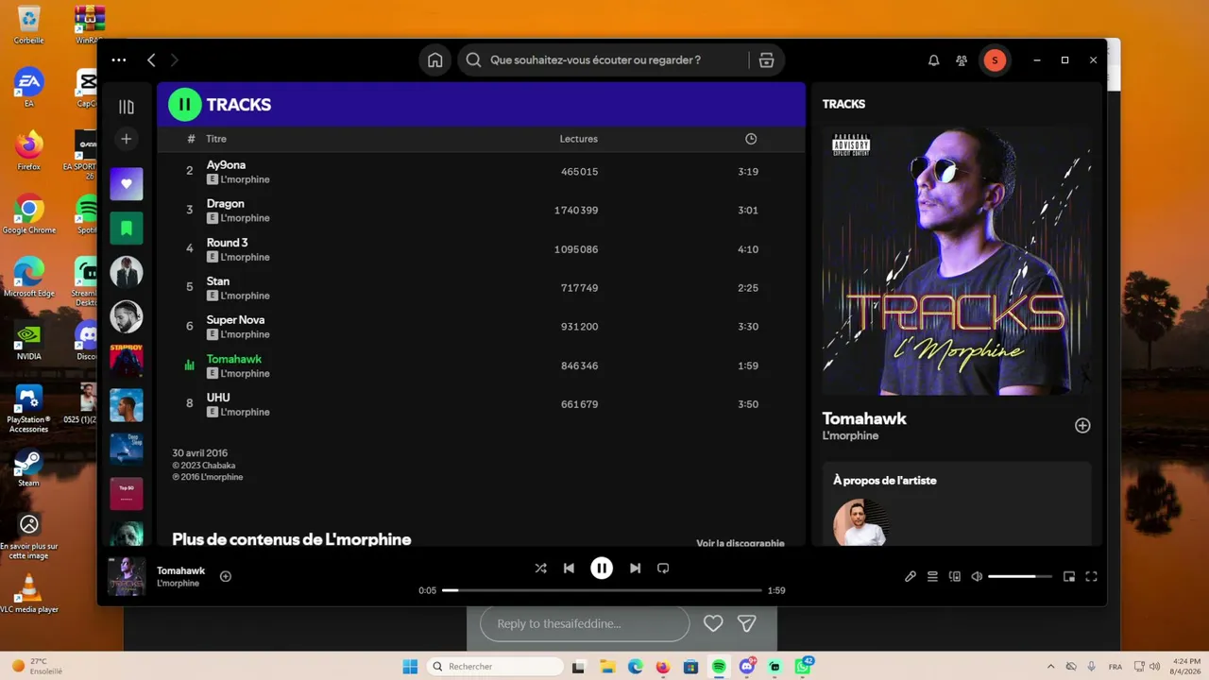Click the 'Voir la discographie' link

[740, 543]
